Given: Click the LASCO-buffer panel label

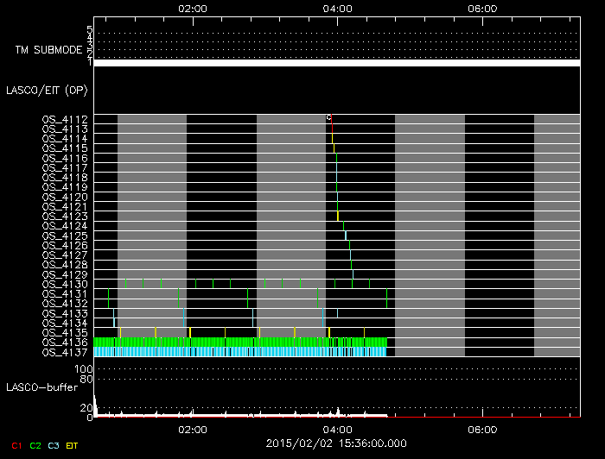Looking at the screenshot, I should coord(36,387).
